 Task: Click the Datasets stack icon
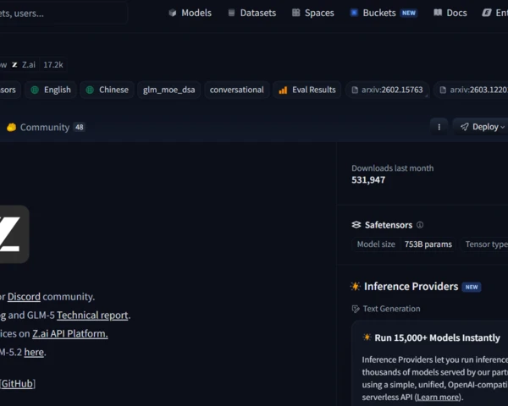231,13
